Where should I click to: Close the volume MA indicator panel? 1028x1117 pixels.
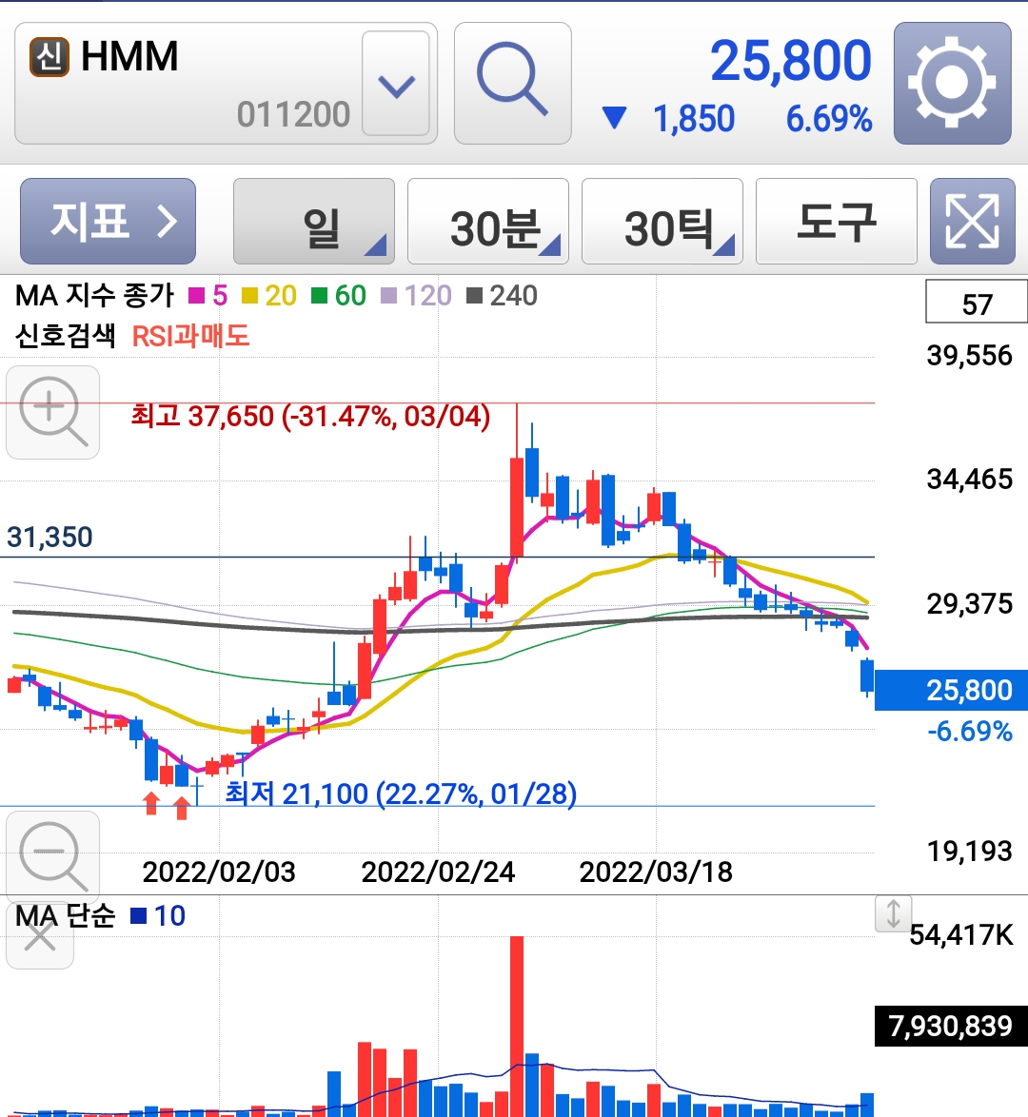tap(40, 936)
